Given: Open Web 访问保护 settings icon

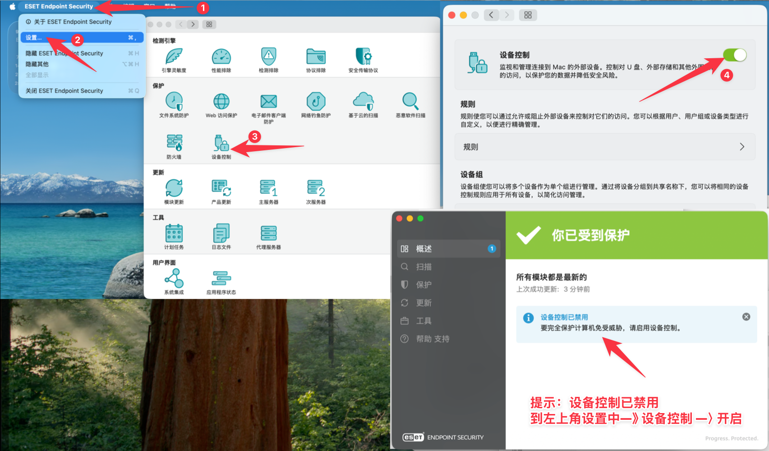Looking at the screenshot, I should tap(221, 101).
